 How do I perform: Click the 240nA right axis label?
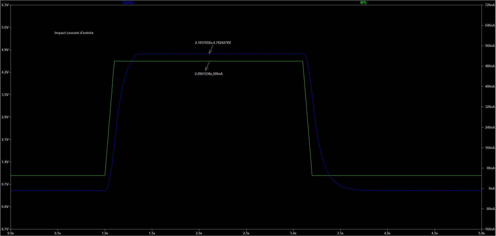[x=490, y=128]
